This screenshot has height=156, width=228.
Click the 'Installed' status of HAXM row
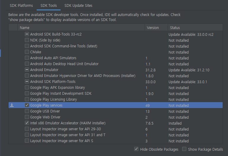pyautogui.click(x=175, y=123)
